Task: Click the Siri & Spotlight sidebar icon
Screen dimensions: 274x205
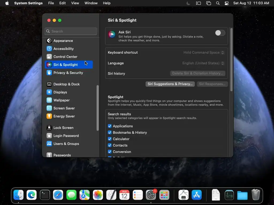Action: pyautogui.click(x=49, y=65)
